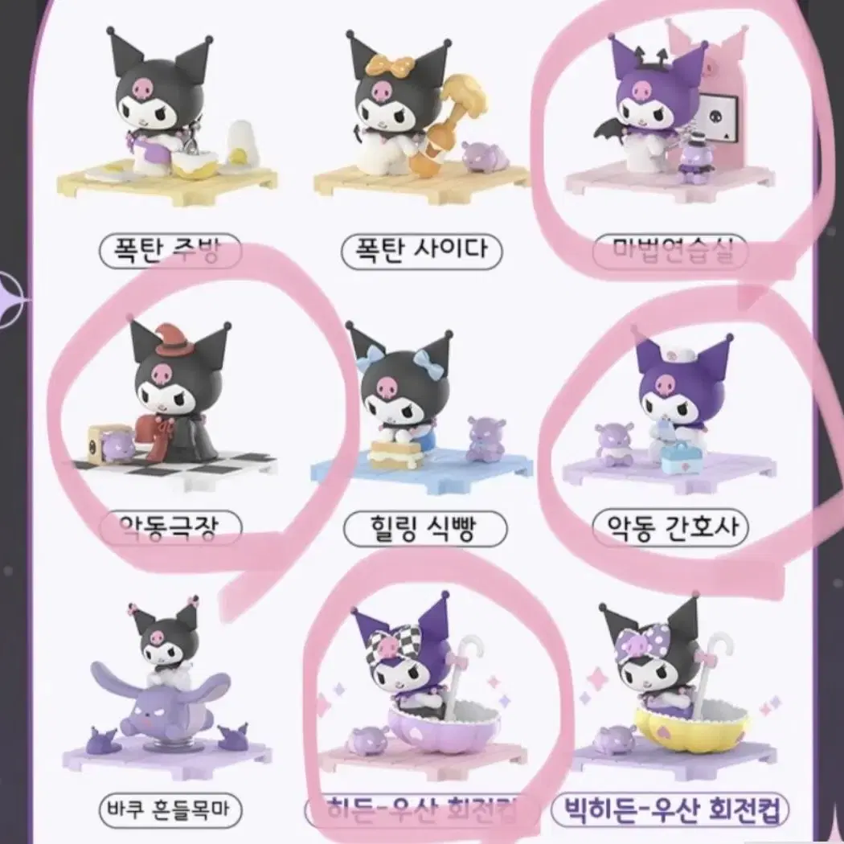Click the 마법연습실 name label
The width and height of the screenshot is (844, 844).
click(x=670, y=251)
